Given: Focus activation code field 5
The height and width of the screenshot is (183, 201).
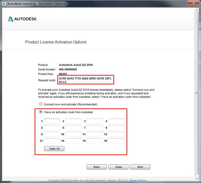Looking at the screenshot, I should click(52, 128).
